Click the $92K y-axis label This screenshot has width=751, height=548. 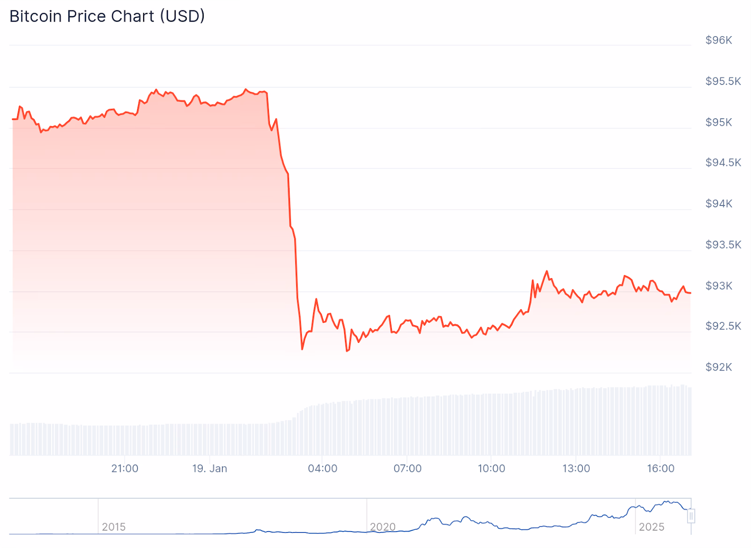(719, 367)
